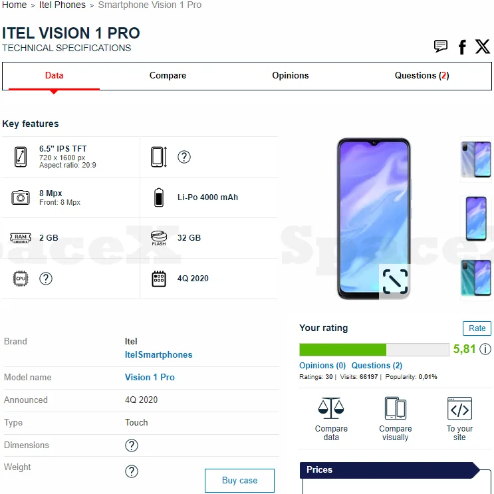Click the To your site code icon

[x=459, y=408]
